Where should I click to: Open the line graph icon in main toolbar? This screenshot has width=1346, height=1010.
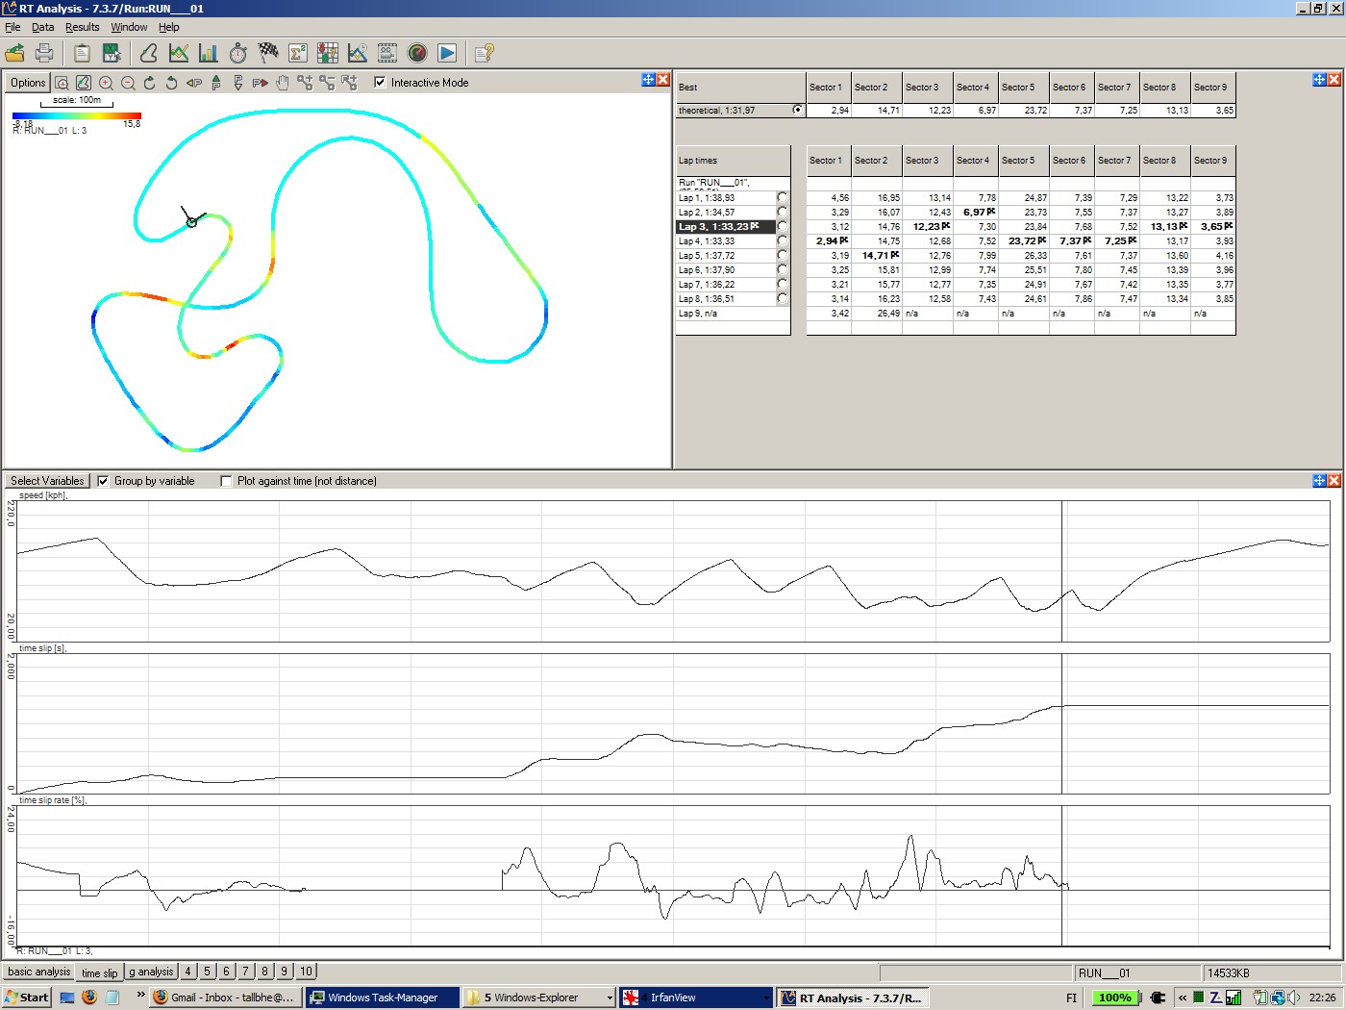click(179, 53)
